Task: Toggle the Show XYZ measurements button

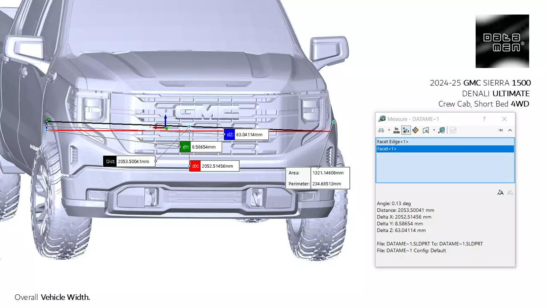Action: click(406, 130)
